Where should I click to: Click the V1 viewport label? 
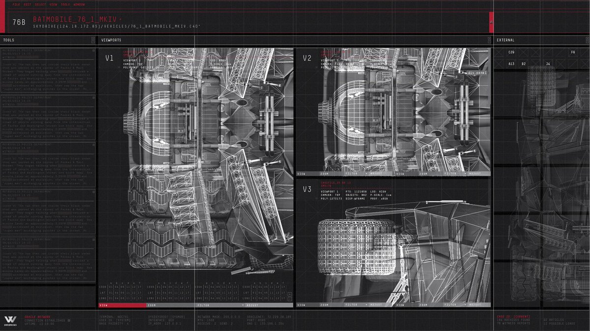pos(109,58)
